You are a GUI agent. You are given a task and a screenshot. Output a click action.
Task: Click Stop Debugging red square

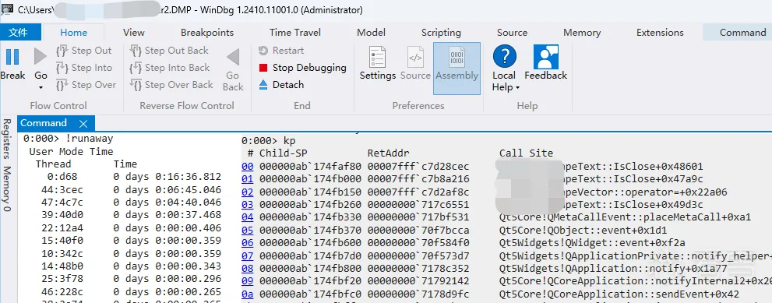(x=263, y=68)
